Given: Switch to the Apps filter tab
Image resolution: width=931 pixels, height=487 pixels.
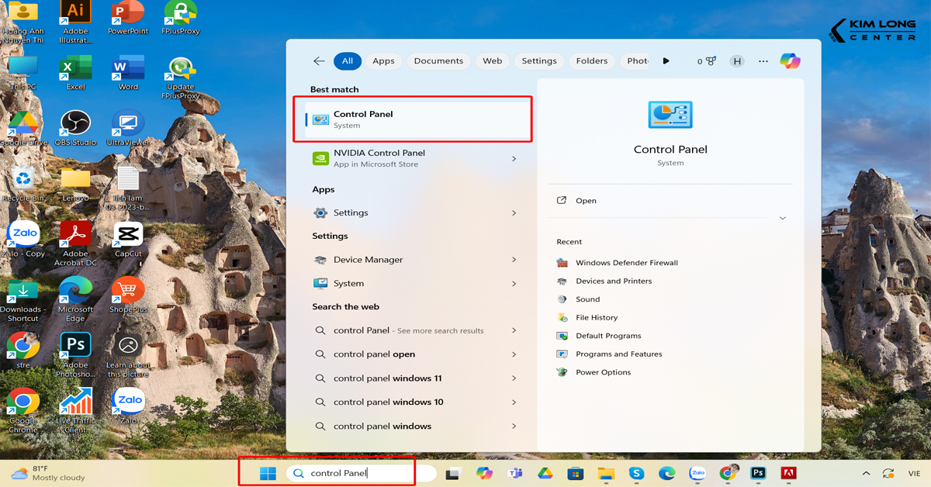Looking at the screenshot, I should tap(383, 61).
